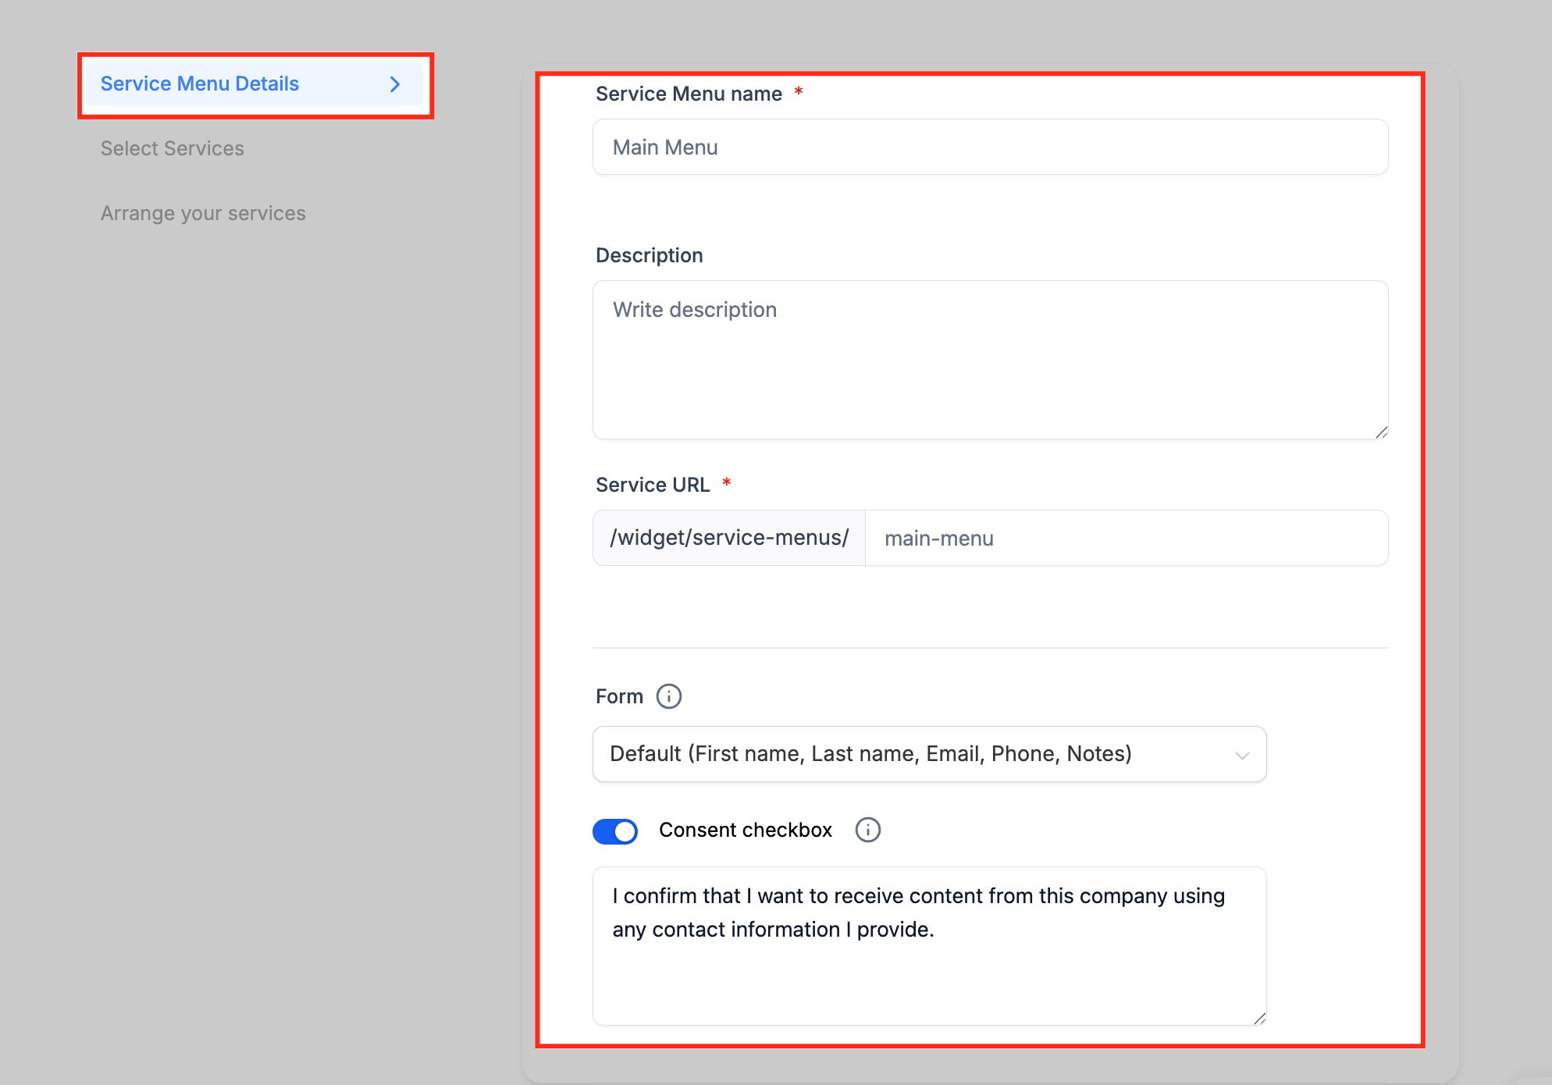The height and width of the screenshot is (1085, 1552).
Task: Open the Service Menu Details section
Action: (200, 84)
